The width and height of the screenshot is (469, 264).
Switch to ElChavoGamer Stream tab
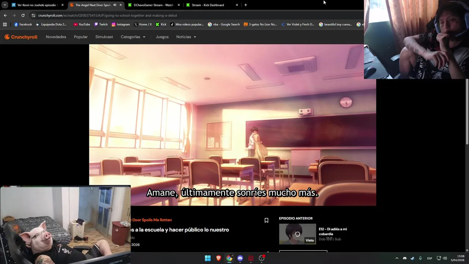click(x=153, y=5)
